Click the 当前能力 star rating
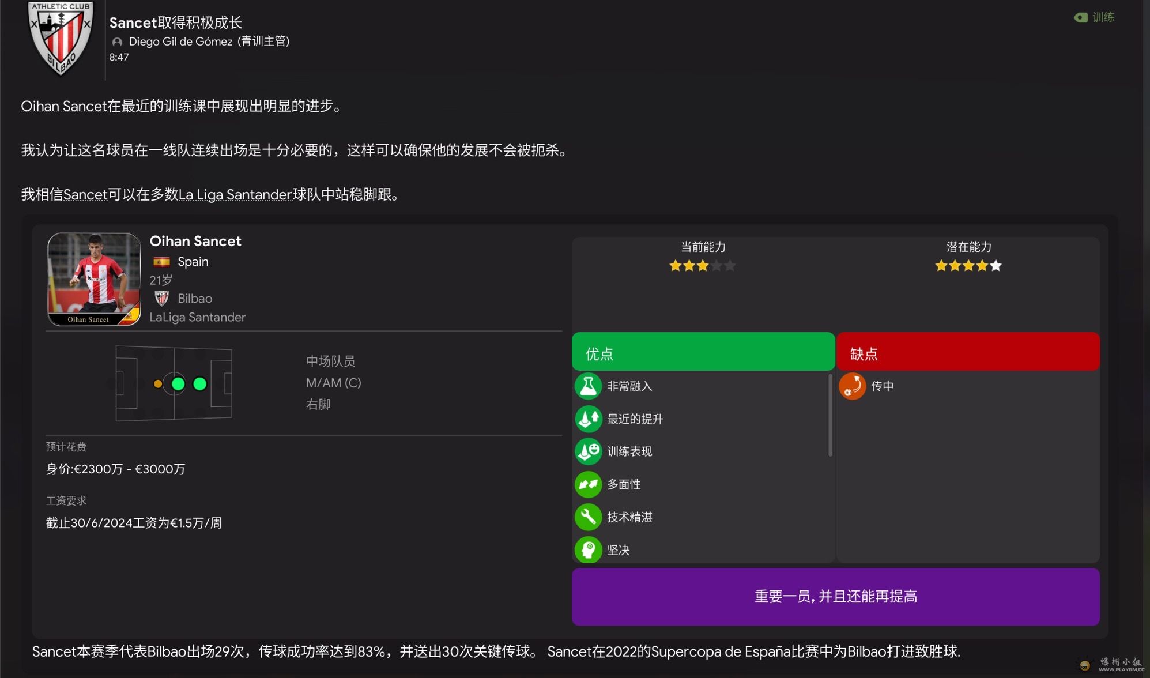The image size is (1150, 678). click(703, 266)
